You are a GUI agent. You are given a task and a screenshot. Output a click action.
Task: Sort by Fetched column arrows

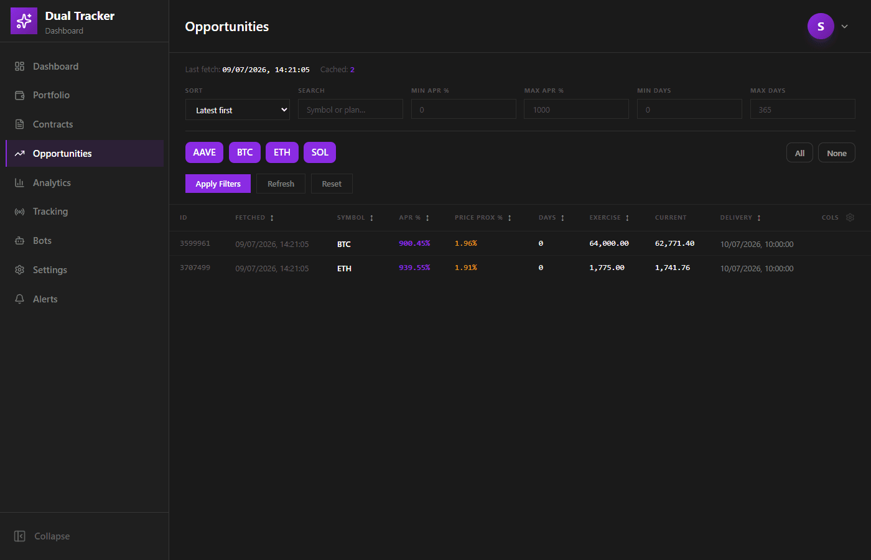coord(272,218)
